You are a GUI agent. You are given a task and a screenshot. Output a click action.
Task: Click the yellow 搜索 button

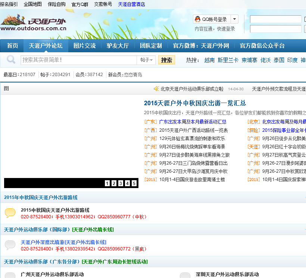point(166,60)
